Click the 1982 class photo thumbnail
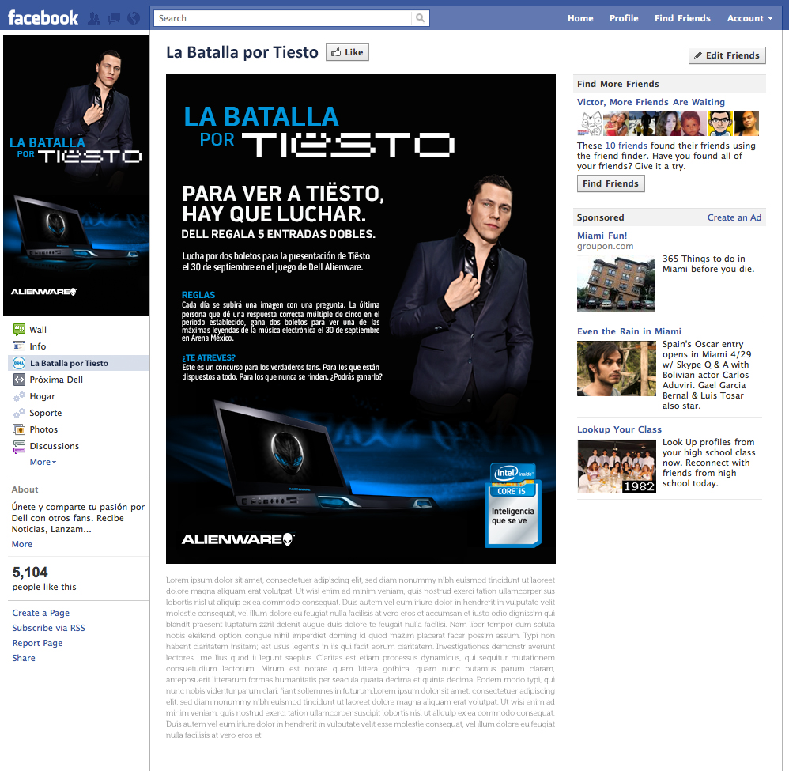 click(x=617, y=466)
